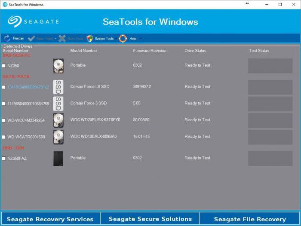
Task: Click serial number WD-WCATR6391580
Action: tap(26, 137)
